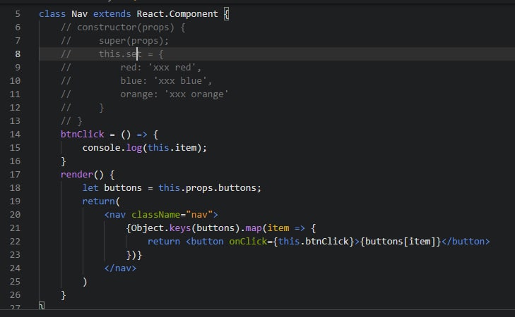Click line number 26 in the gutter

pyautogui.click(x=15, y=295)
